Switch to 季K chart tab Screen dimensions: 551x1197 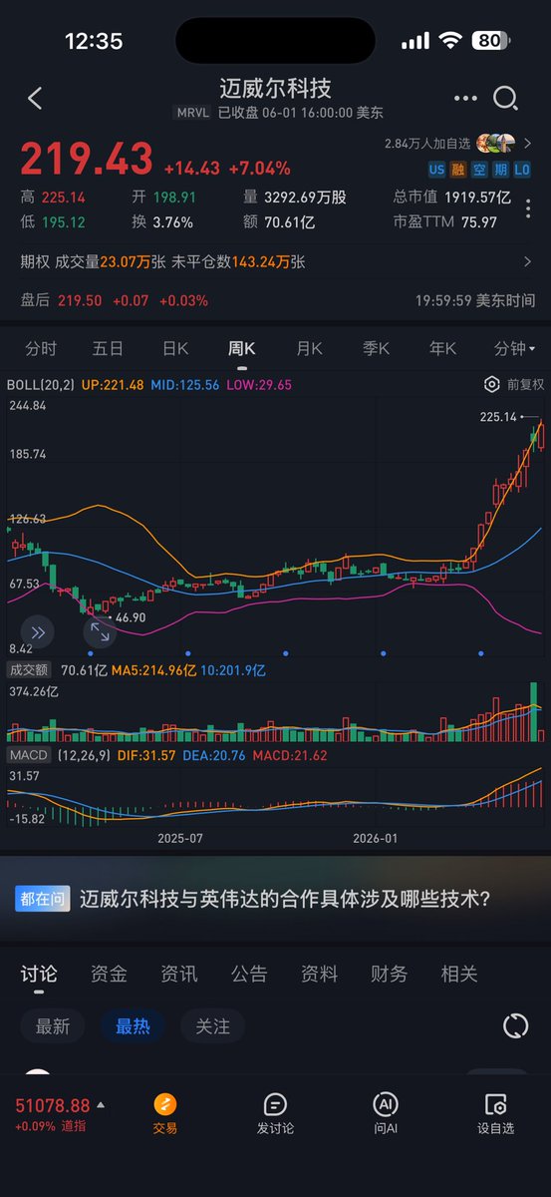pos(376,348)
